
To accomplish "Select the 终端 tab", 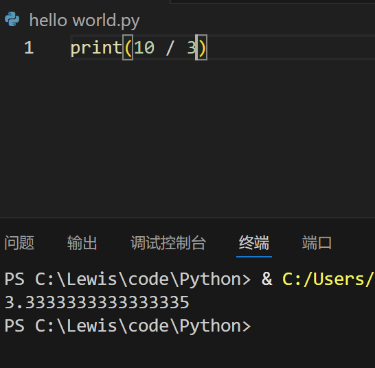I will tap(254, 243).
